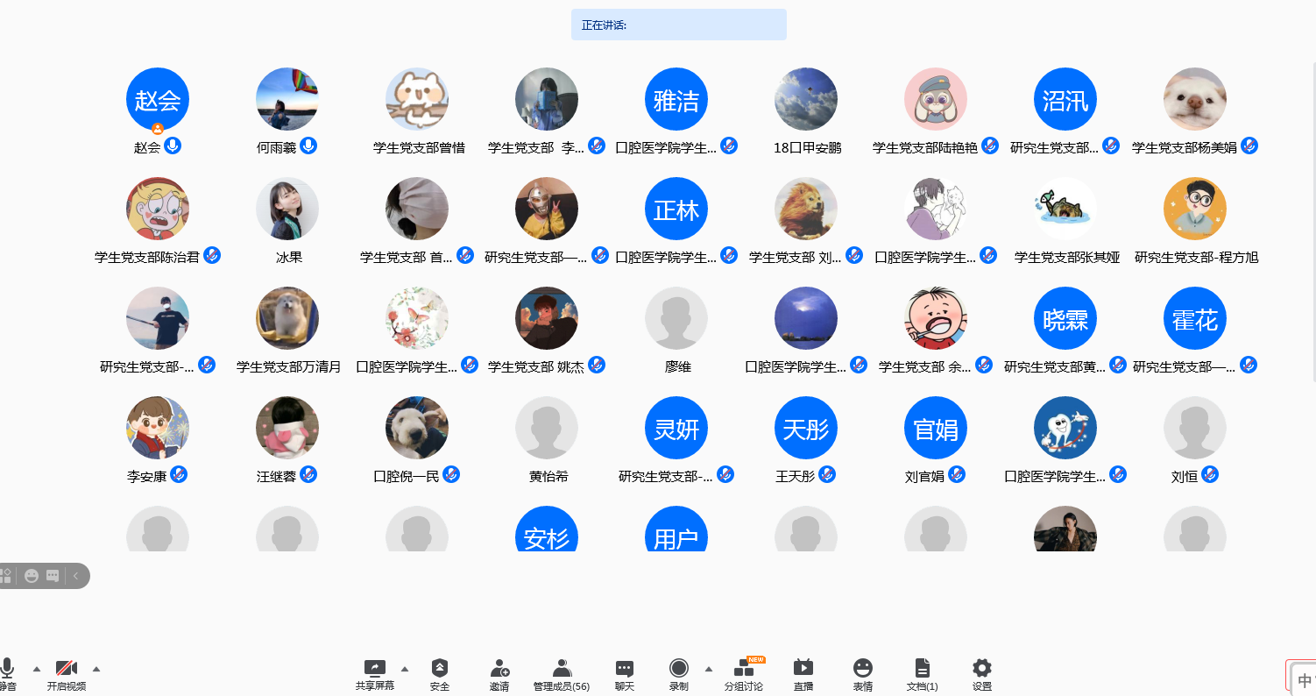Open the 安全 security shield icon

pos(440,668)
